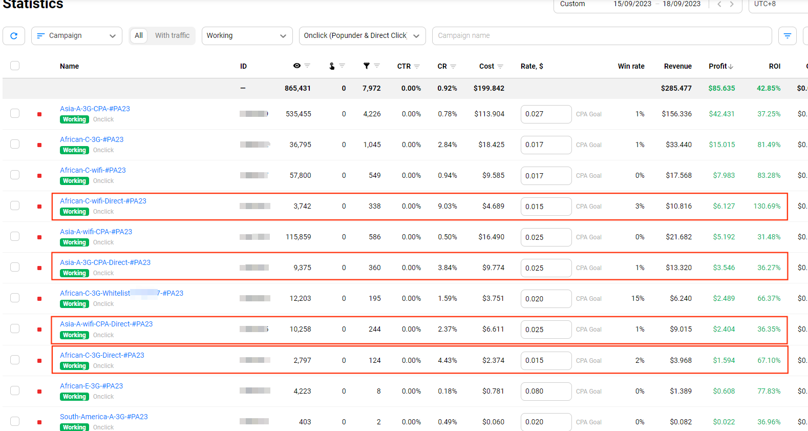Check the African-E-3G-#PA23 row checkbox

click(x=15, y=391)
